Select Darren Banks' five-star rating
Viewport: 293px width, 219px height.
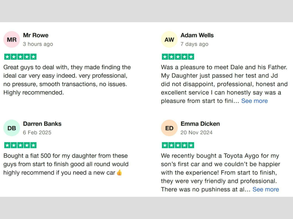(x=20, y=145)
